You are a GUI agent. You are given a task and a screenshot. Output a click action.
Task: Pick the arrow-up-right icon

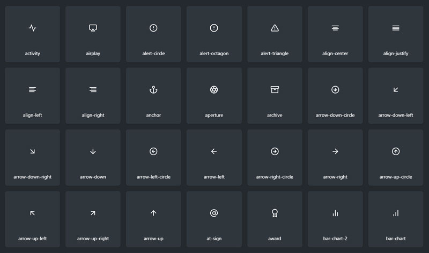pos(93,213)
